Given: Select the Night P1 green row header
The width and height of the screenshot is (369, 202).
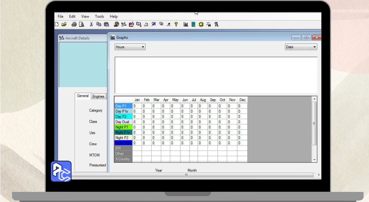Looking at the screenshot, I should pos(123,127).
